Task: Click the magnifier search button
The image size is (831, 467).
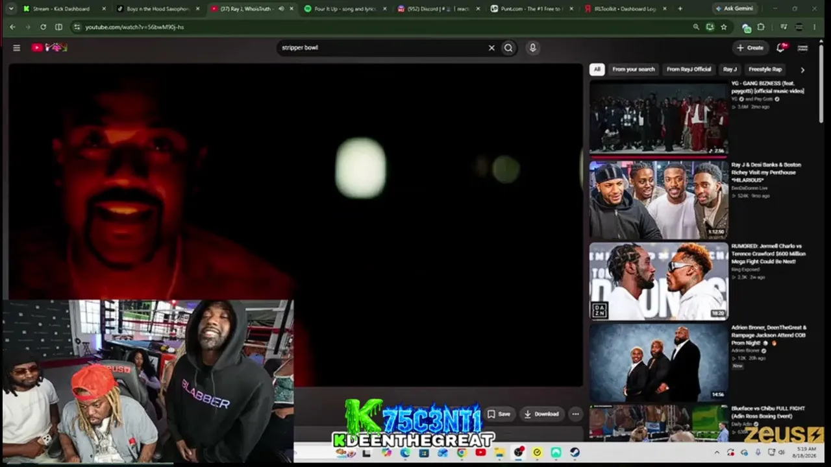Action: (x=508, y=47)
